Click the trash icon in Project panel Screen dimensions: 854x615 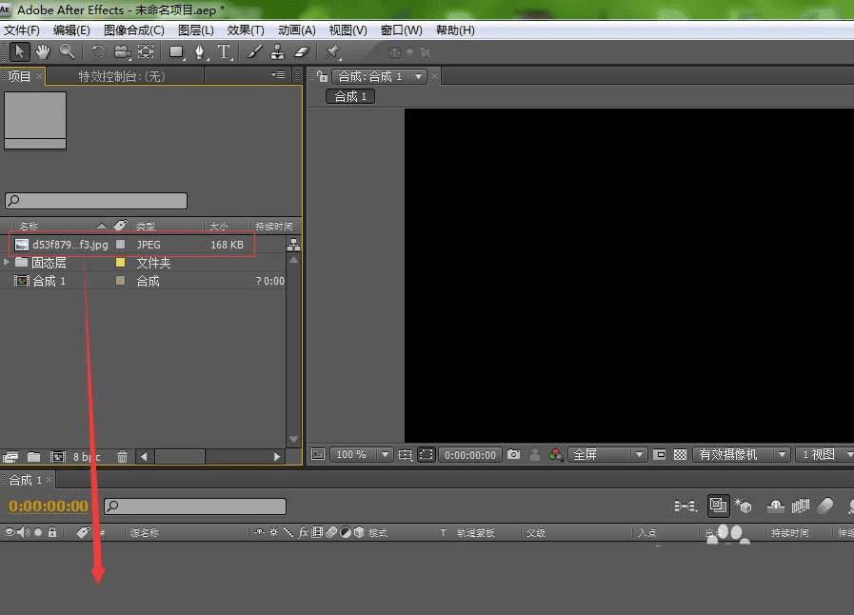[122, 457]
